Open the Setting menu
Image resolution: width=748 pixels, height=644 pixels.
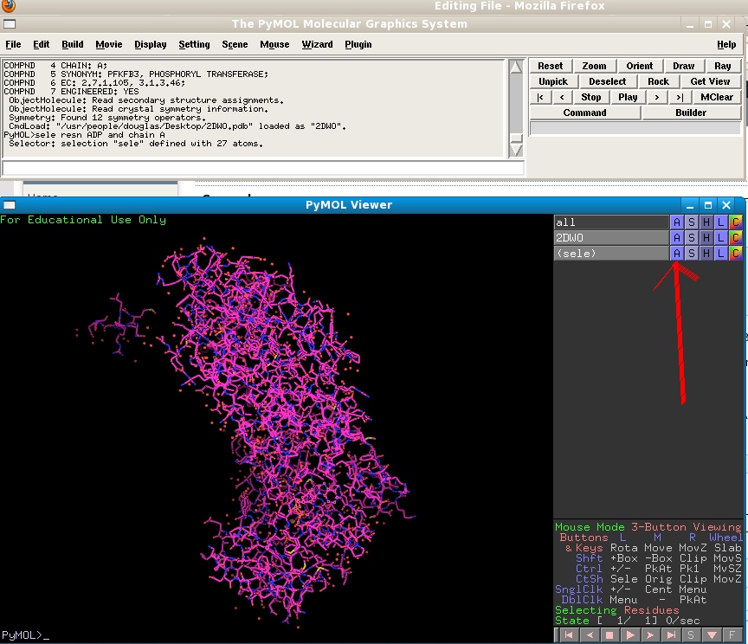194,44
